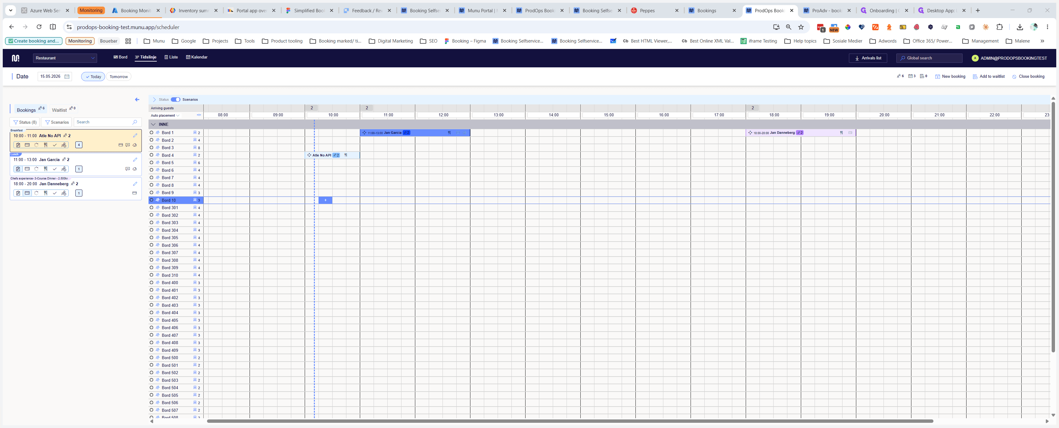Click dotted circle status on Jan Garcia card

point(36,169)
